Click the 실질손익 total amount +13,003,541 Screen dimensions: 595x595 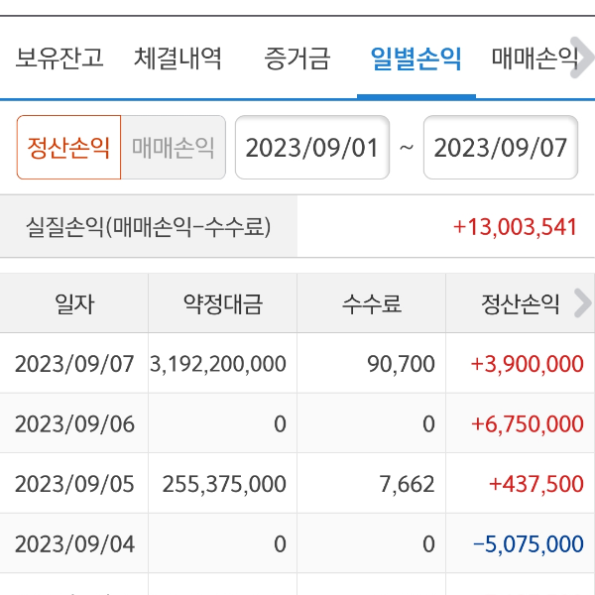pos(515,226)
